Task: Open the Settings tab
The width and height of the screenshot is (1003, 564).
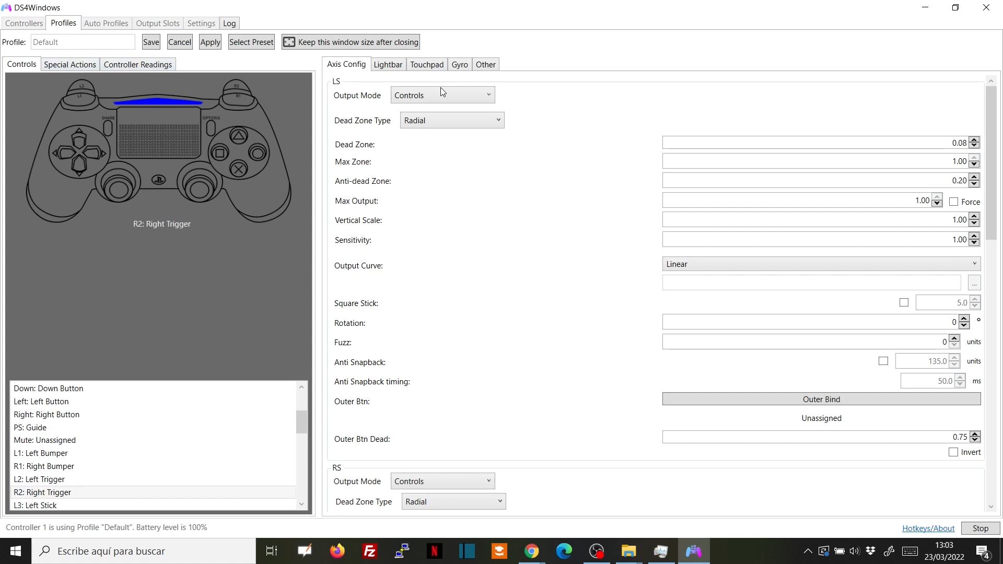Action: [x=201, y=23]
